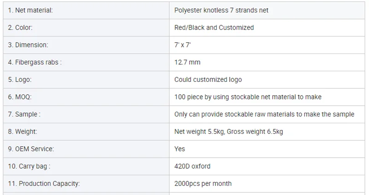The width and height of the screenshot is (369, 195).
Task: Select 'Could customized logo' text
Action: (x=208, y=80)
